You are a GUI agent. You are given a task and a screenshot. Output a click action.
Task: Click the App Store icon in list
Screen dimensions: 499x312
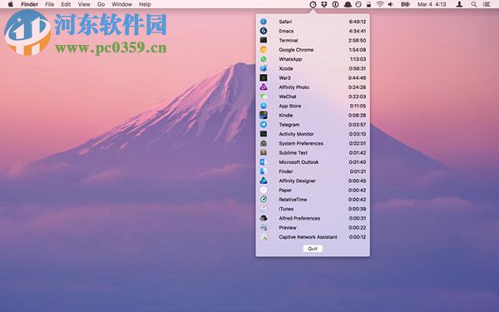[x=264, y=106]
